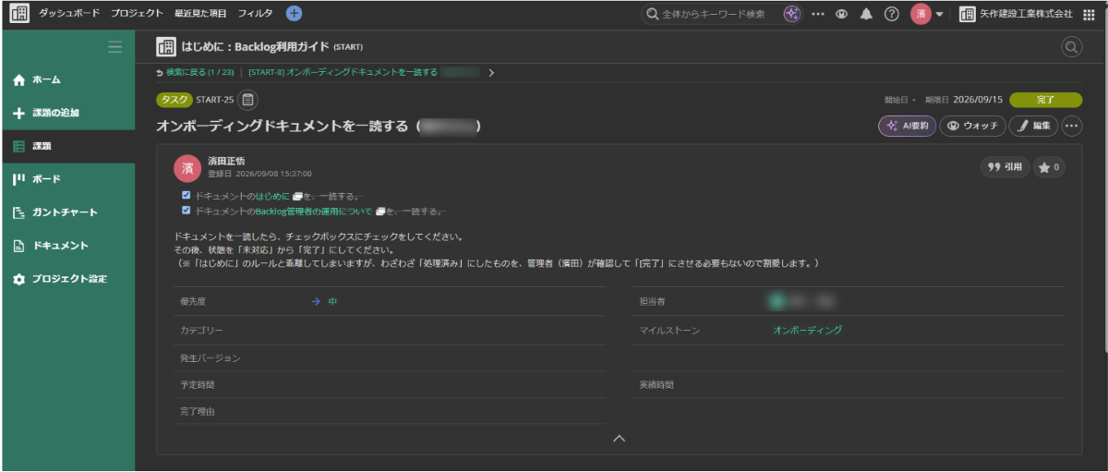Click the project icon beside はじめに title
Screen dimensions: 1108x472
pos(166,47)
